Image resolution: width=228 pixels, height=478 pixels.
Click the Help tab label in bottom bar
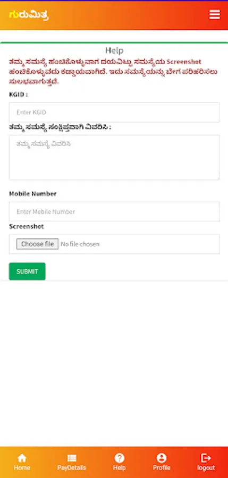click(x=120, y=467)
